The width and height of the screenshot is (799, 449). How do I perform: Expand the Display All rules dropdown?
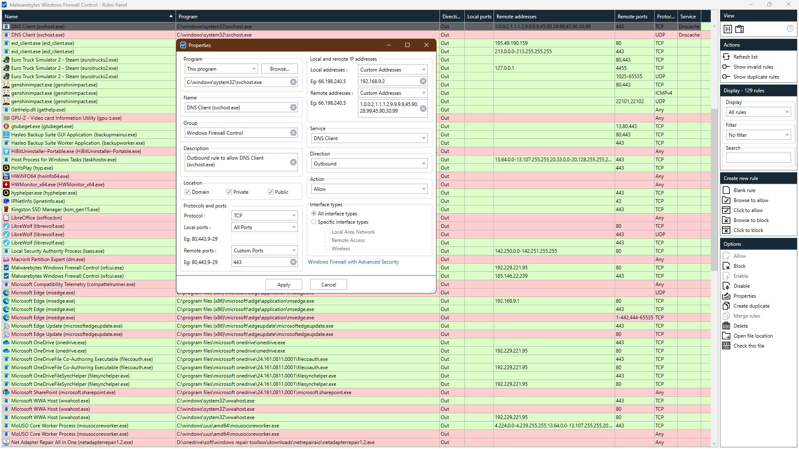pos(758,112)
